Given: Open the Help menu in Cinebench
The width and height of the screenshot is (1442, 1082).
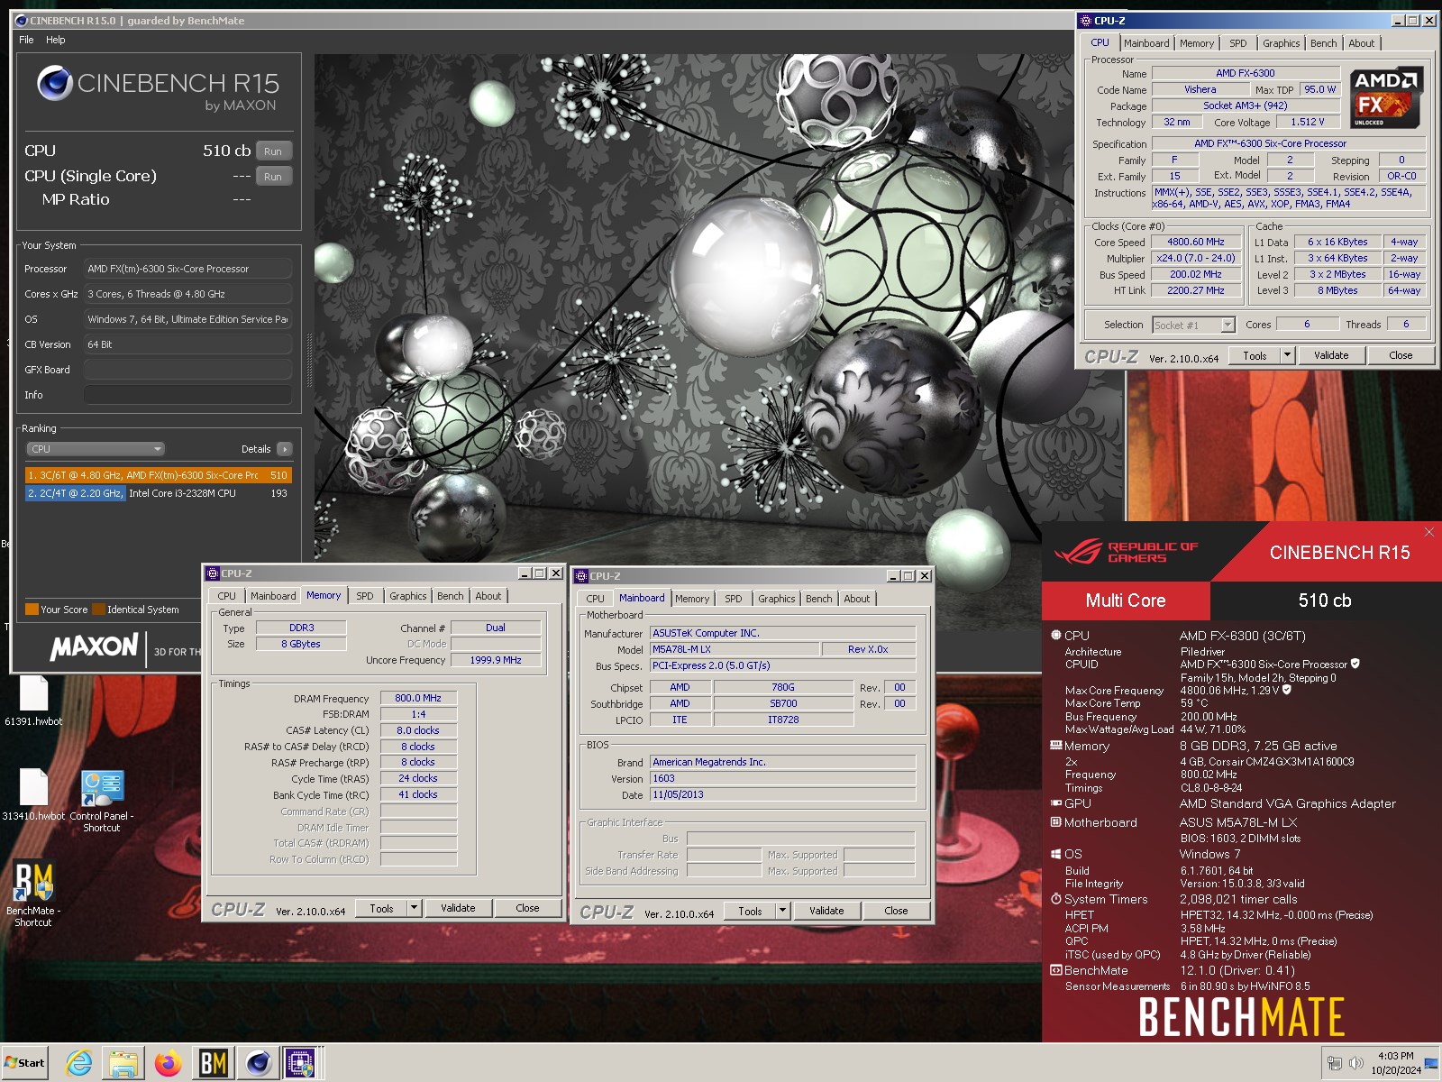Looking at the screenshot, I should tap(56, 40).
